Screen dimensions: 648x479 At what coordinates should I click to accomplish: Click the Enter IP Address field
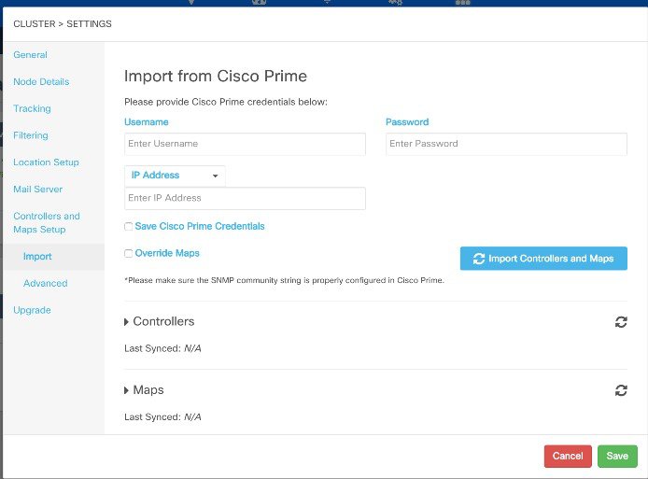245,198
